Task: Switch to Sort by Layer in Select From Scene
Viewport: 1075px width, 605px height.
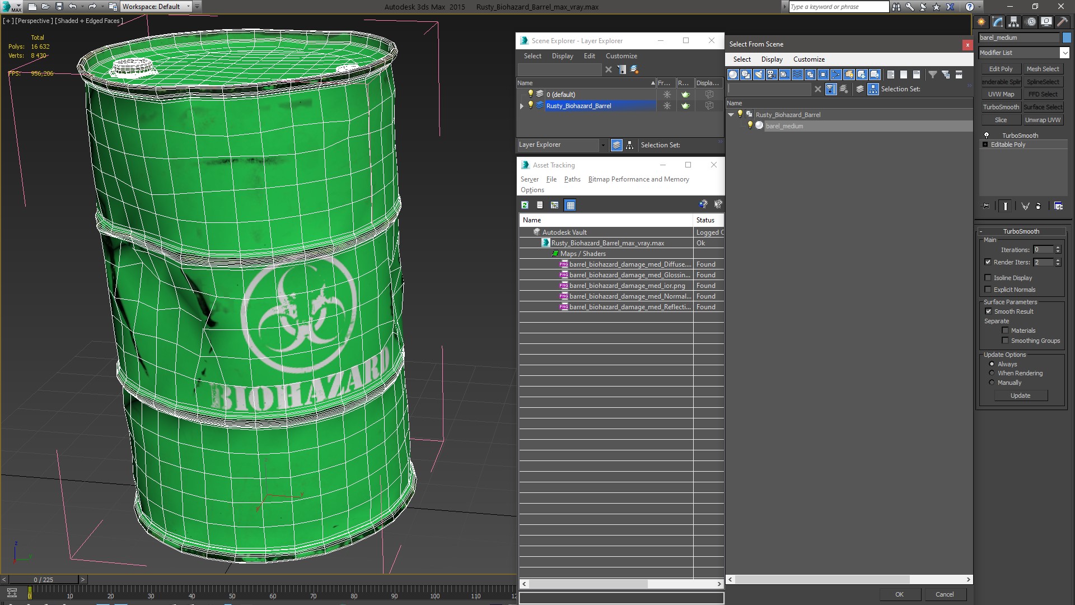Action: 860,89
